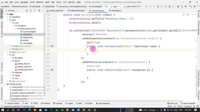Open the Logcat tool window
The image size is (200, 112).
click(x=69, y=103)
